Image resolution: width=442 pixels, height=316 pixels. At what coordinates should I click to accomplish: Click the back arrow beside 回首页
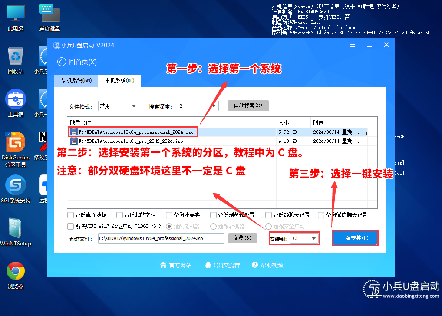(x=62, y=62)
